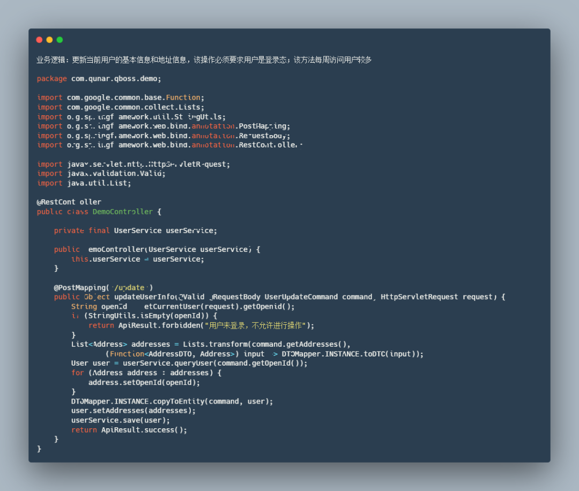Click the ApiResult.forbidden return statement
Image resolution: width=579 pixels, height=491 pixels.
201,325
